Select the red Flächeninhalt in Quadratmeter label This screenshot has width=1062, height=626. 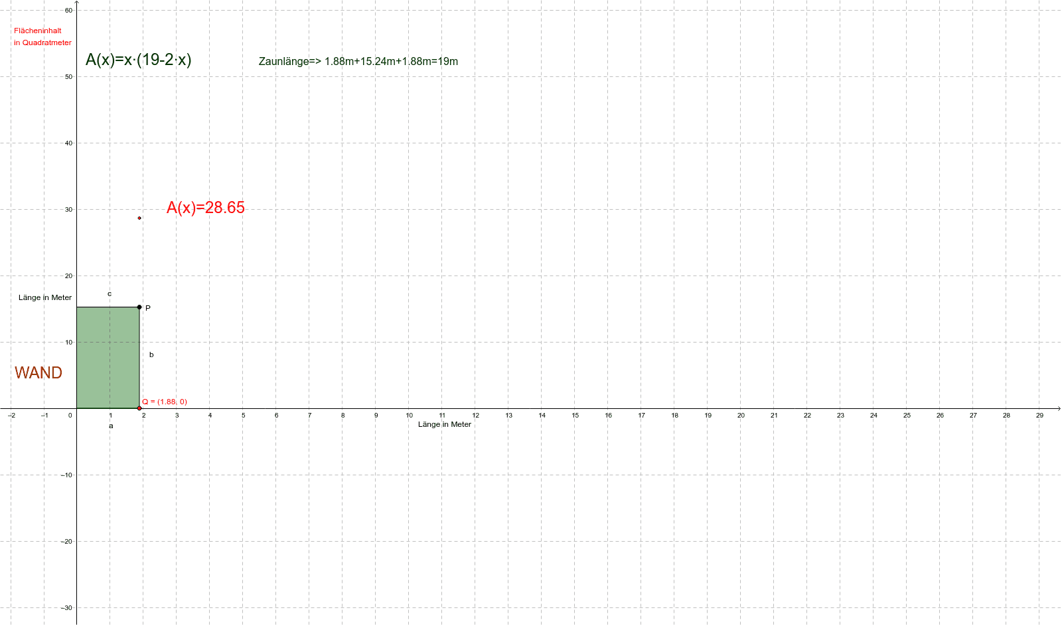(42, 37)
